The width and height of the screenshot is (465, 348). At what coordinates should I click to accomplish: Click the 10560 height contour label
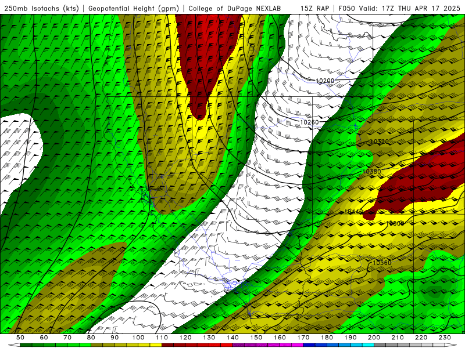click(382, 263)
